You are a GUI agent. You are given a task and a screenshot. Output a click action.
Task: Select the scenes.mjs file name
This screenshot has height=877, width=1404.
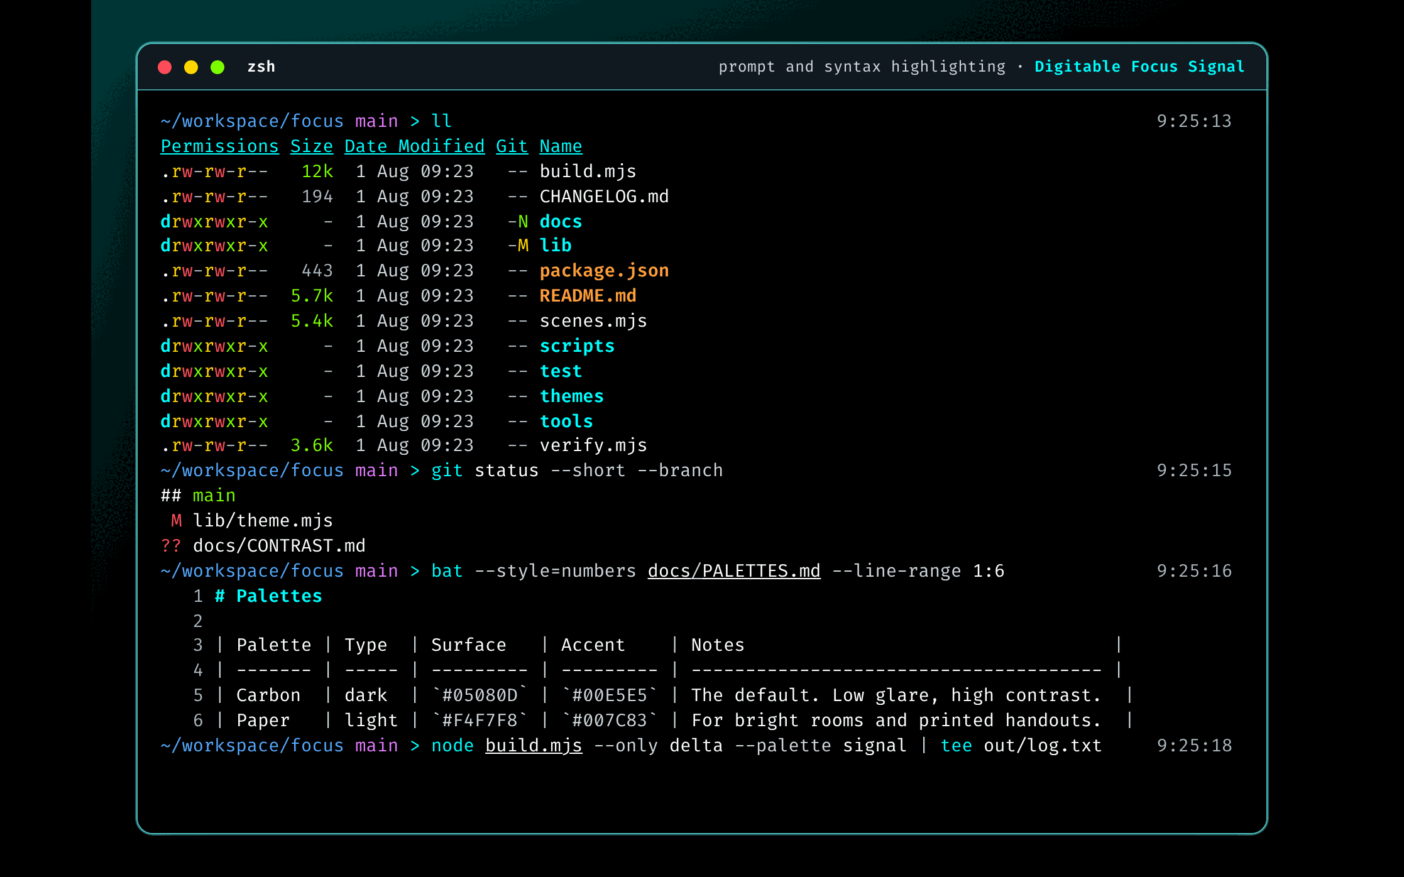tap(593, 321)
